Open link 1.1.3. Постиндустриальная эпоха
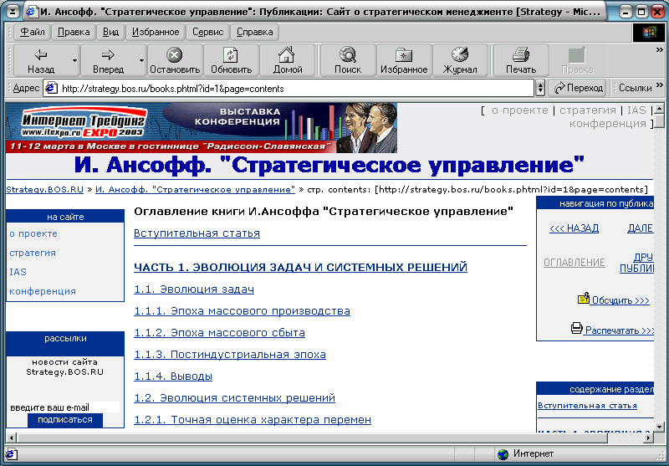669x466 pixels. 230,355
